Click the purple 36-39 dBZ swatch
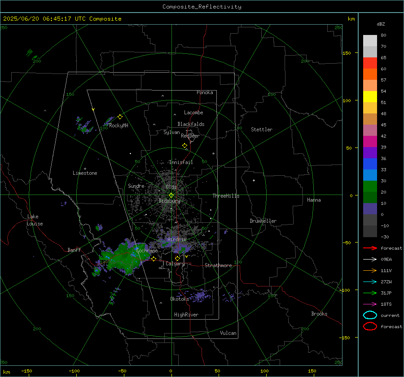 click(370, 153)
